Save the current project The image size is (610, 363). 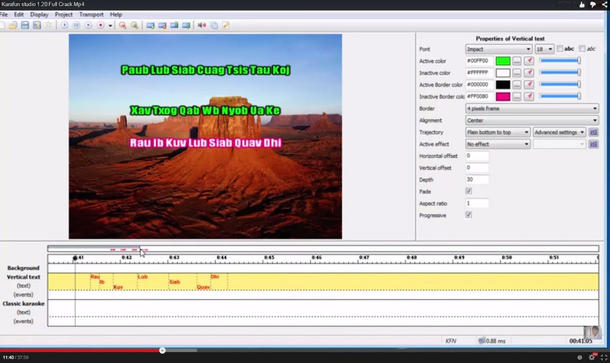coord(24,25)
